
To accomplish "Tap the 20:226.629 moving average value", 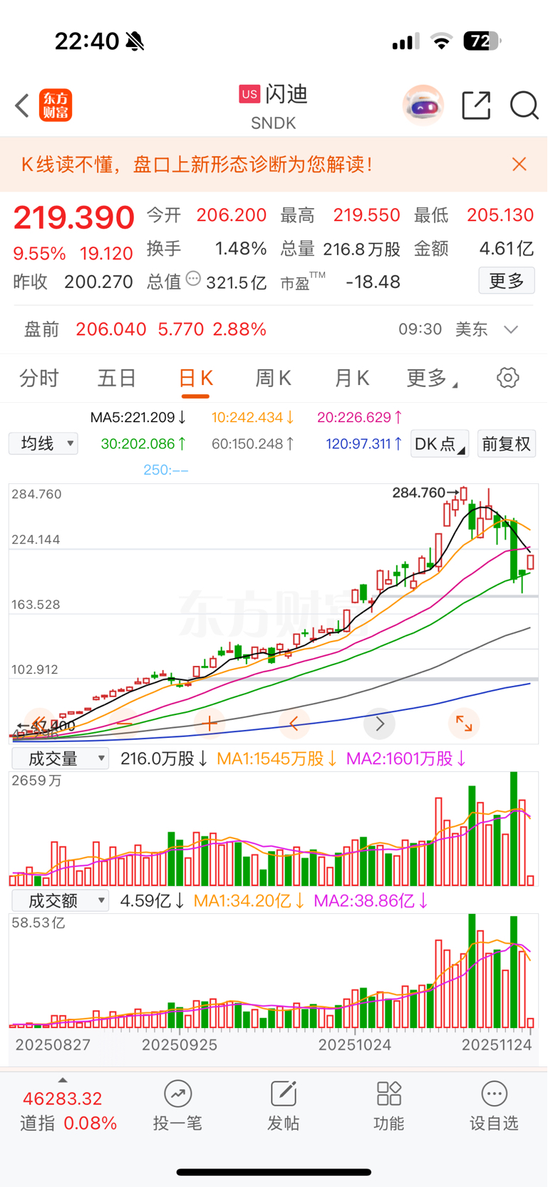I will 360,417.
